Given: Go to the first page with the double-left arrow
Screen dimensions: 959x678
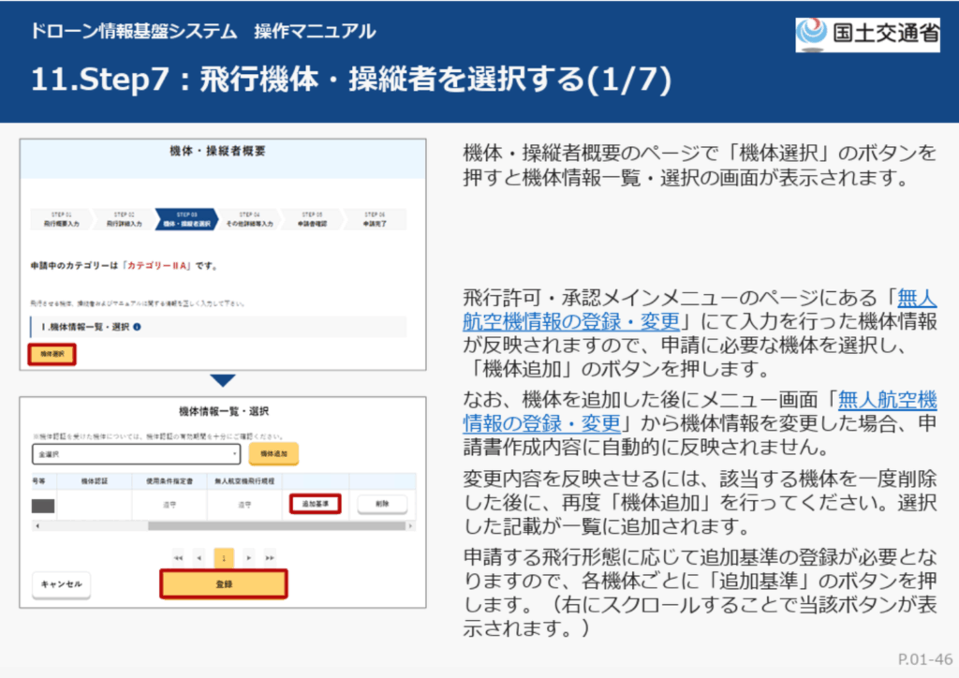Looking at the screenshot, I should [178, 557].
